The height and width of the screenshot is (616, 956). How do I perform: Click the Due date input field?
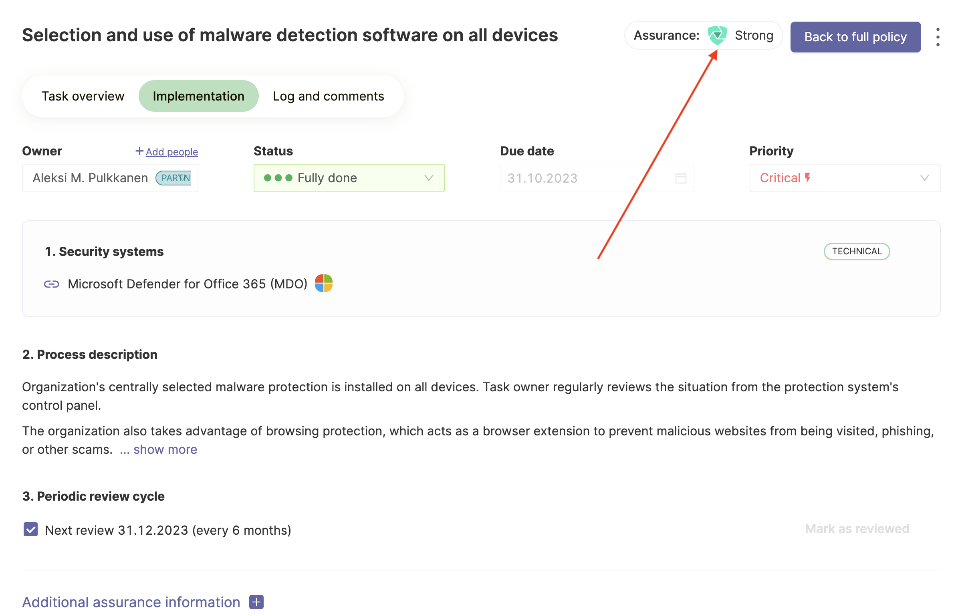click(597, 178)
